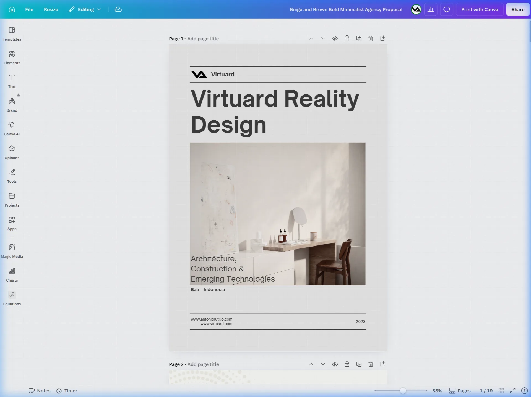Viewport: 531px width, 397px height.
Task: Open Magic Media app
Action: click(12, 251)
